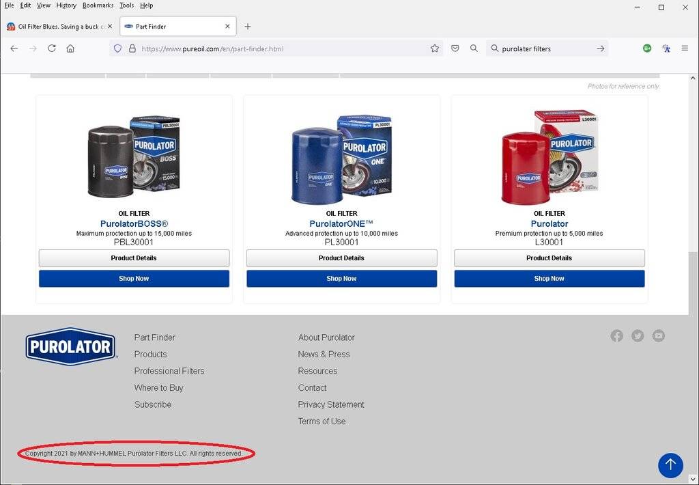Viewport: 699px width, 485px height.
Task: Go back to previous page
Action: [14, 48]
